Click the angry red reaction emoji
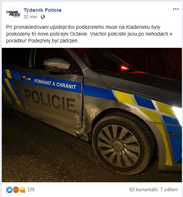 tap(16, 190)
